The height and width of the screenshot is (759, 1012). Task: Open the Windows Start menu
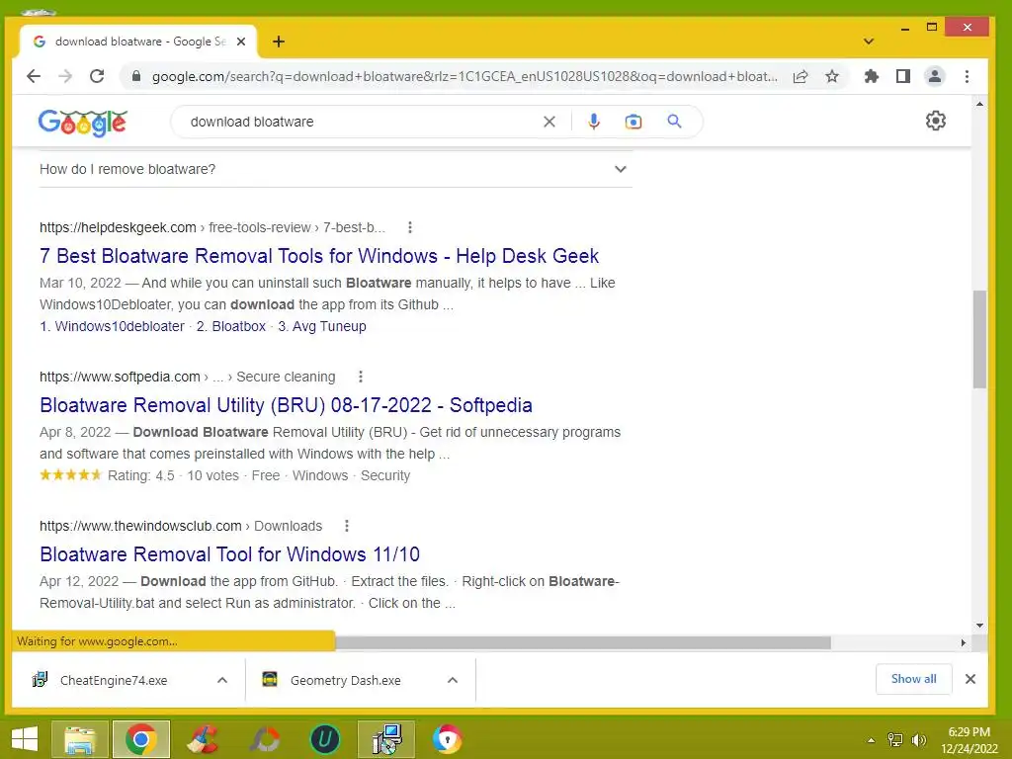tap(25, 739)
